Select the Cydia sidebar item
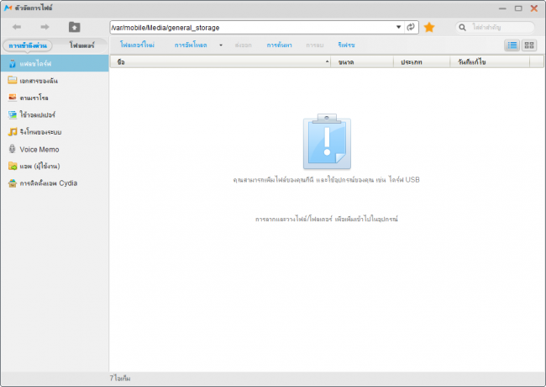 55,183
